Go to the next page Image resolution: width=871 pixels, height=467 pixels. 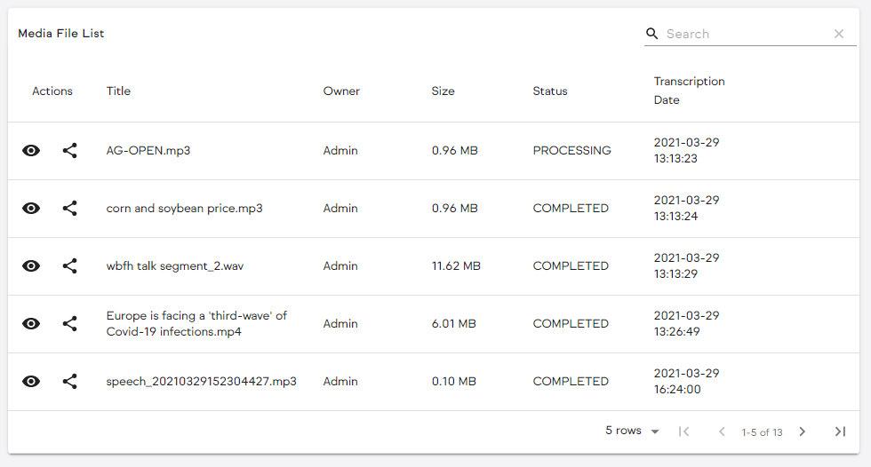pos(802,431)
